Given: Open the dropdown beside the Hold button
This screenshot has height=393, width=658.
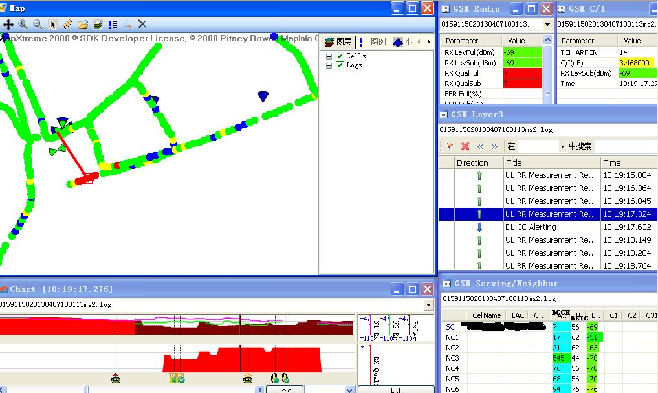Looking at the screenshot, I should coord(349,390).
